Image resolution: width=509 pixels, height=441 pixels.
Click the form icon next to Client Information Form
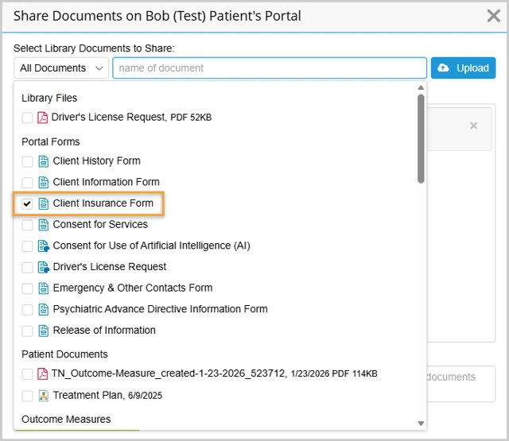44,182
